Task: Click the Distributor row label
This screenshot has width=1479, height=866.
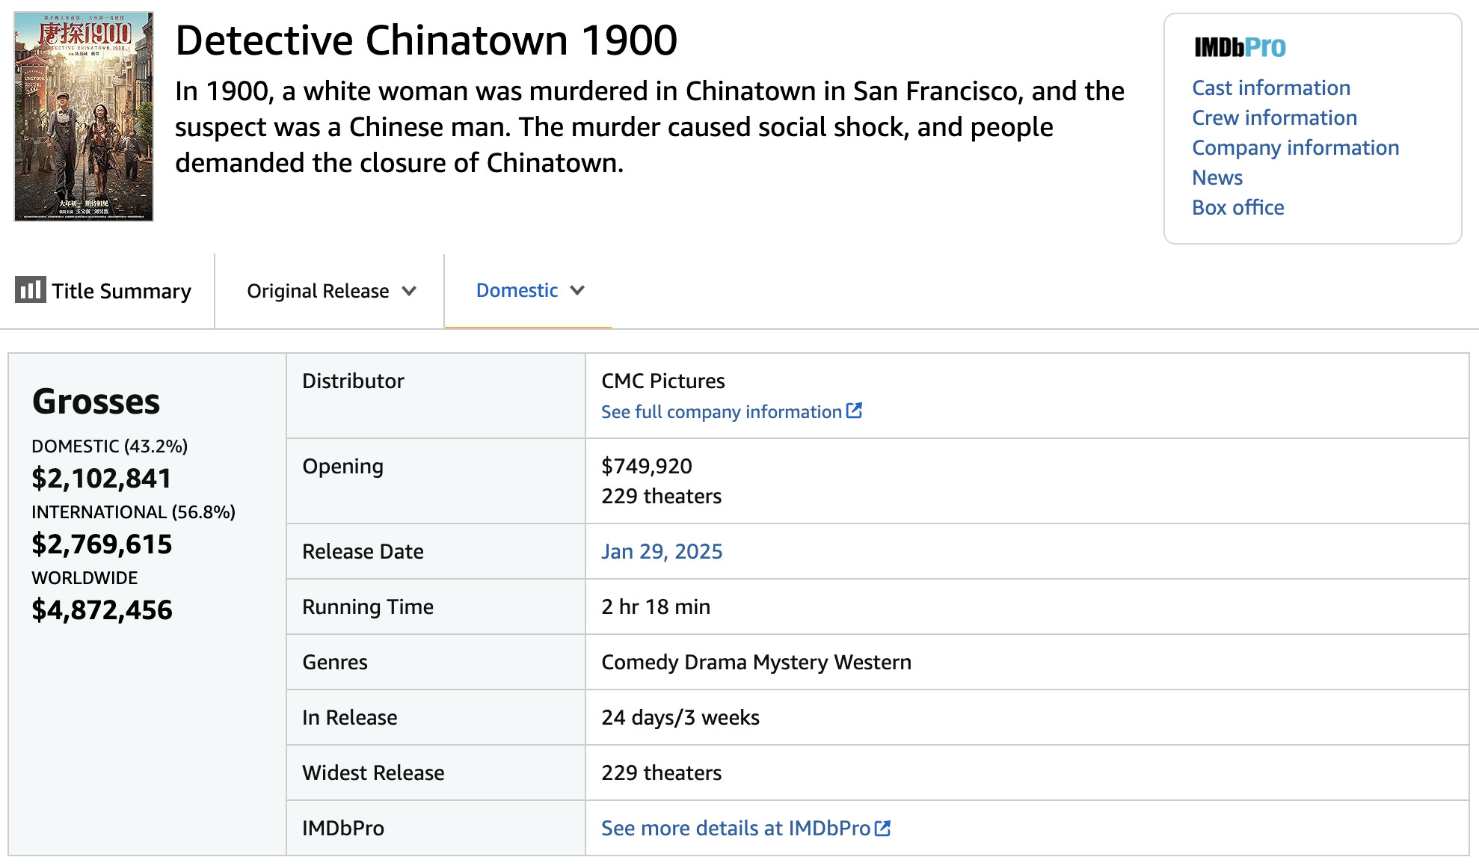Action: (x=353, y=381)
